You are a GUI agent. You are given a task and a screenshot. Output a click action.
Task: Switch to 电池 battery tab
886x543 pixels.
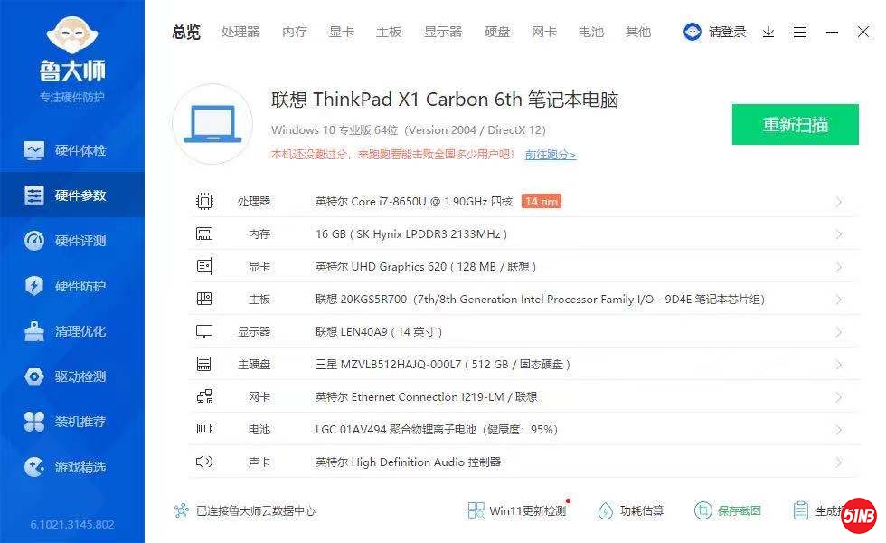click(591, 32)
